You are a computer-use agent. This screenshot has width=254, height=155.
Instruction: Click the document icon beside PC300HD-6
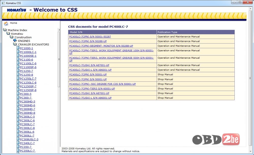click(x=18, y=105)
